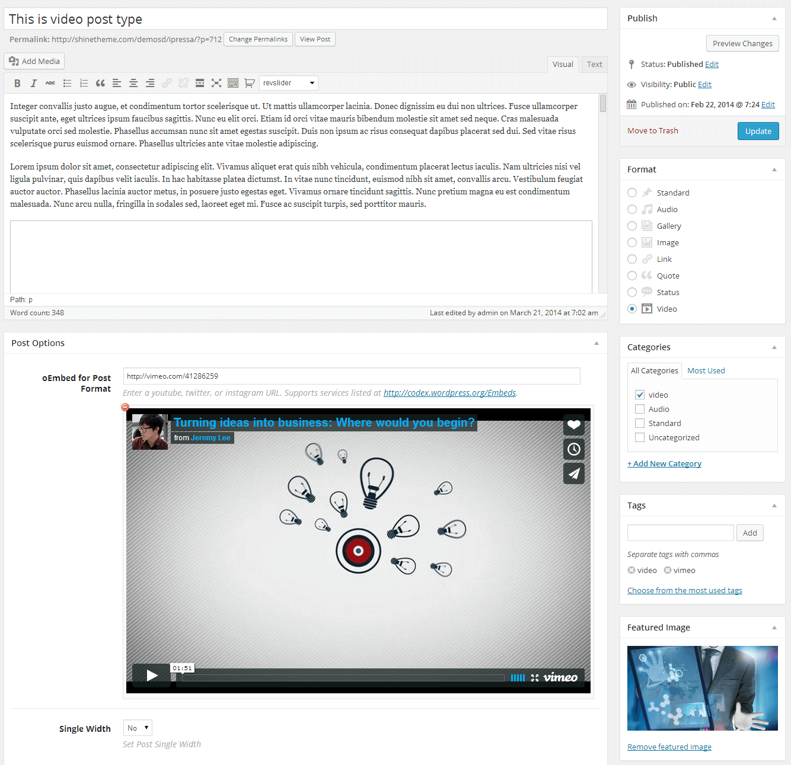Check the Standard category checkbox
Image resolution: width=791 pixels, height=765 pixels.
(640, 423)
